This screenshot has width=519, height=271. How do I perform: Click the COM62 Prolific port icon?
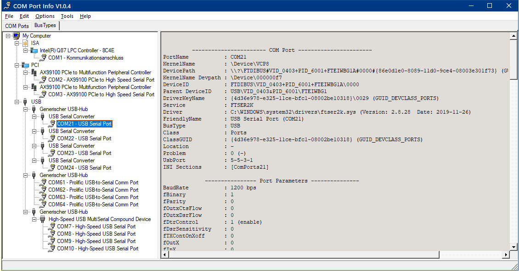[43, 190]
